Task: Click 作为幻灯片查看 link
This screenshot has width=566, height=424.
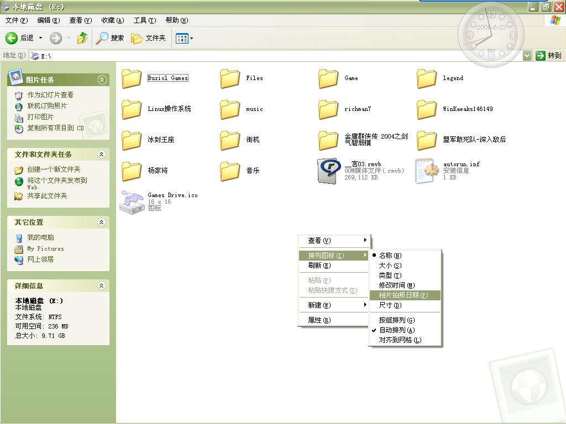Action: tap(50, 95)
